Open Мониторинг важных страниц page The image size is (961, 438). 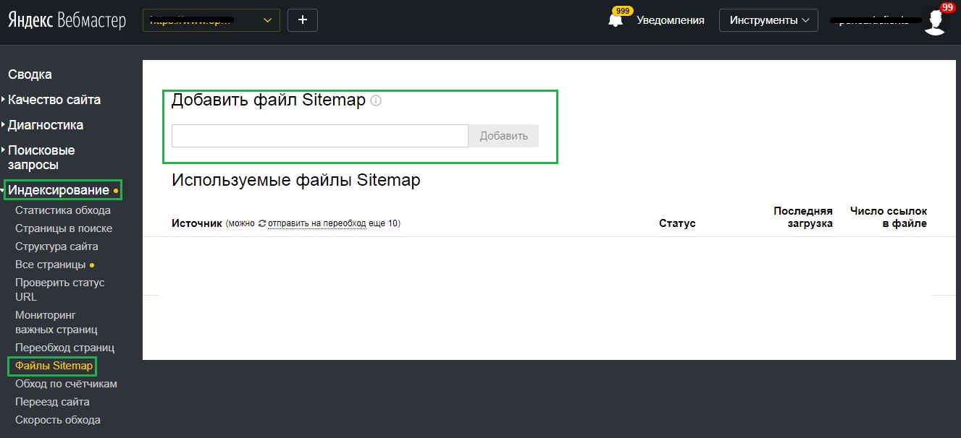(x=56, y=322)
